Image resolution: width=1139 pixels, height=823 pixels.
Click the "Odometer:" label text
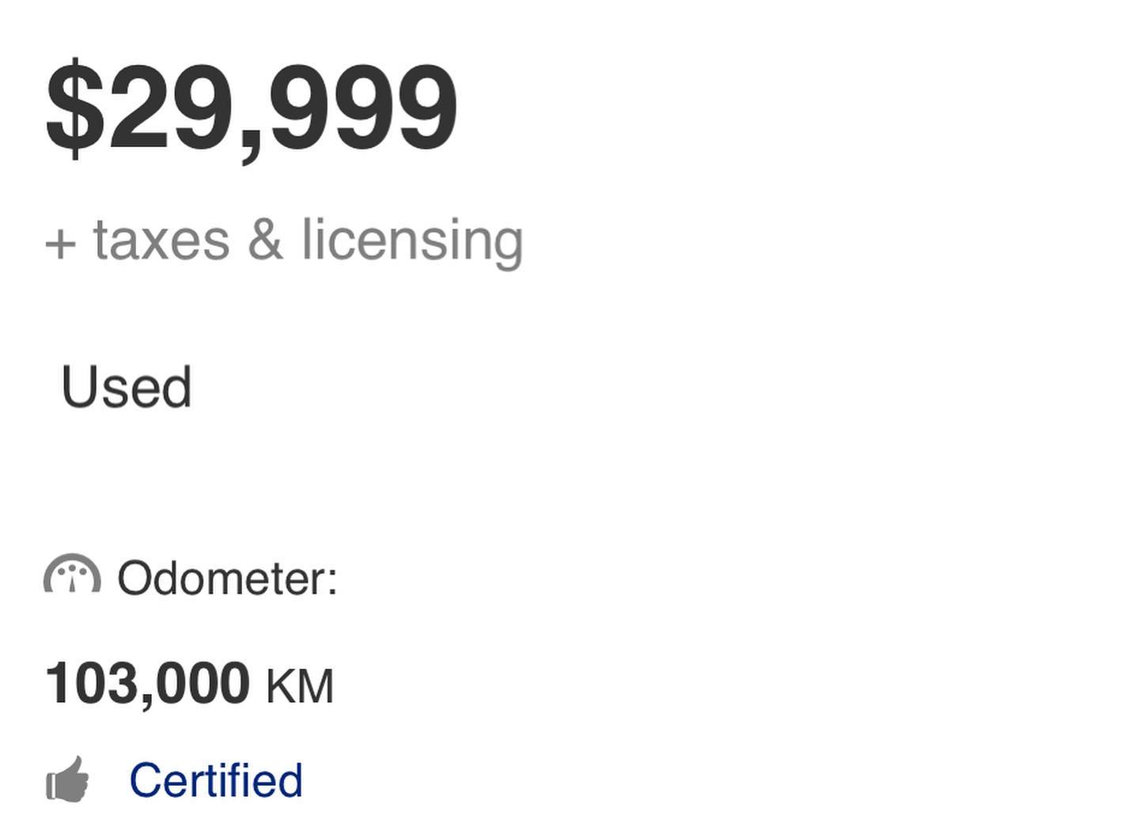click(227, 578)
